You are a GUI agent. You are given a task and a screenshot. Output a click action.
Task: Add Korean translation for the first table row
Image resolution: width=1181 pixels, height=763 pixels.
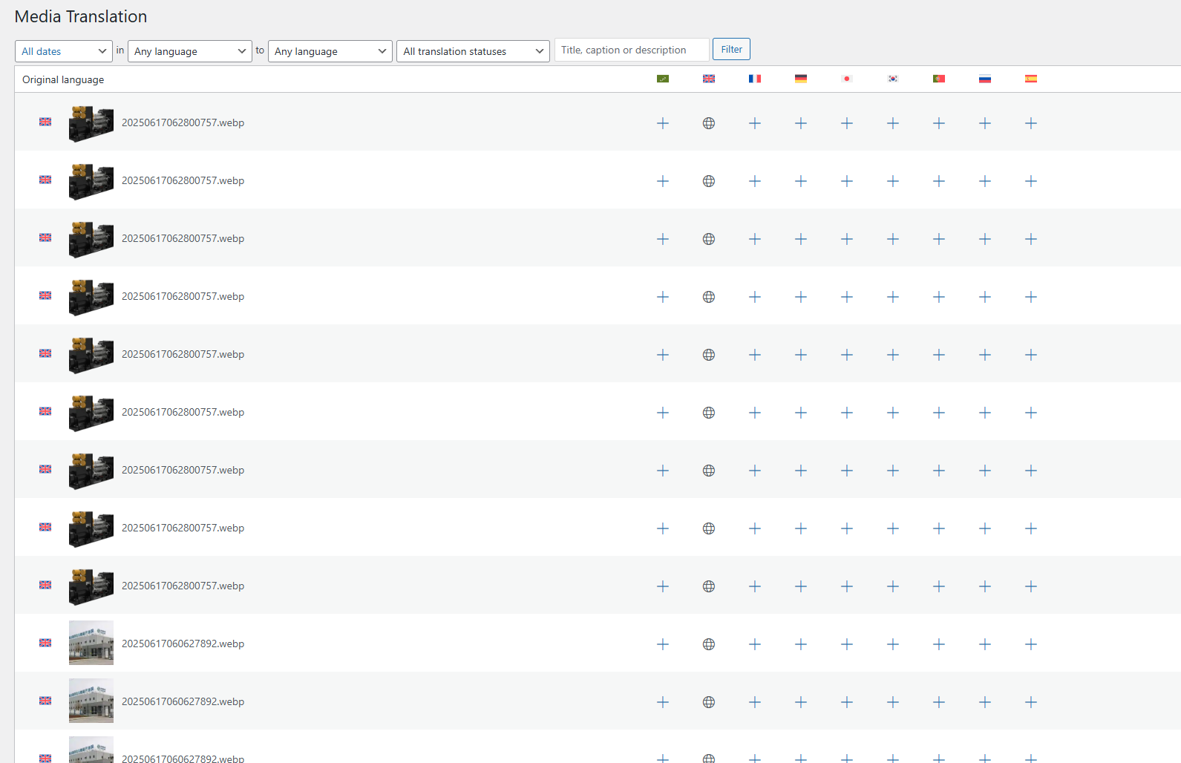coord(893,123)
